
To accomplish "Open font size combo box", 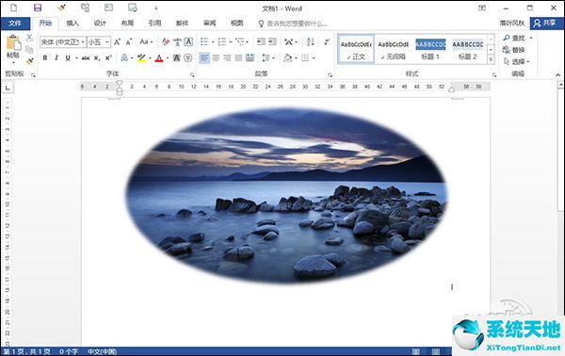I will 99,42.
